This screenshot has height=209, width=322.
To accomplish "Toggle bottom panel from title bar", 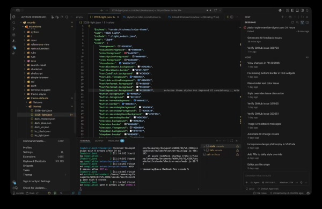I will [x=297, y=10].
